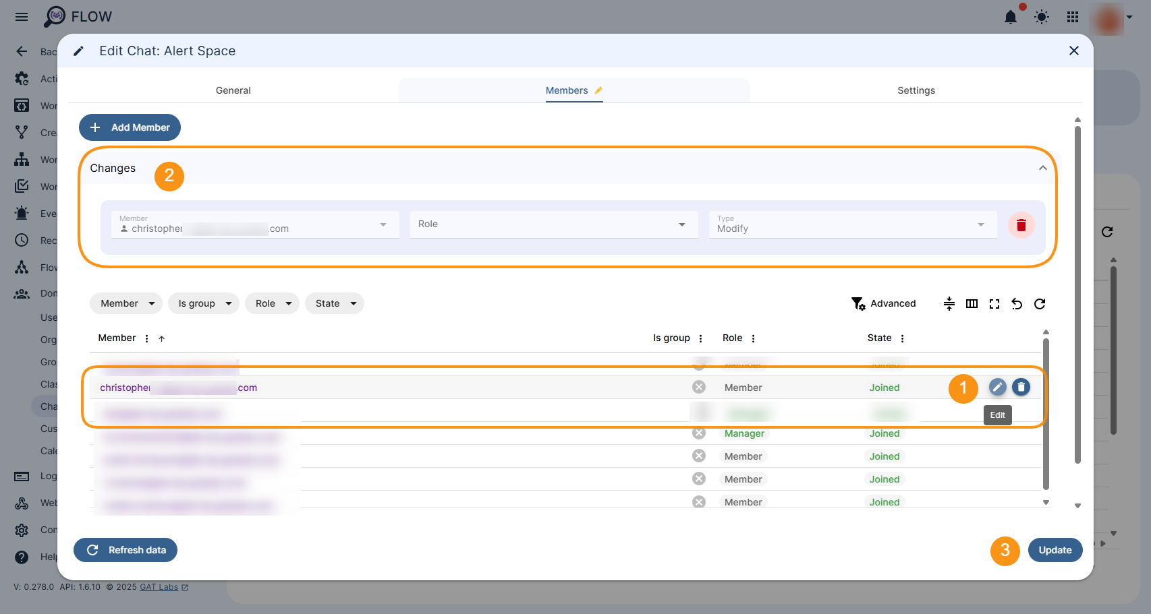Open the Advanced filter

pyautogui.click(x=883, y=304)
